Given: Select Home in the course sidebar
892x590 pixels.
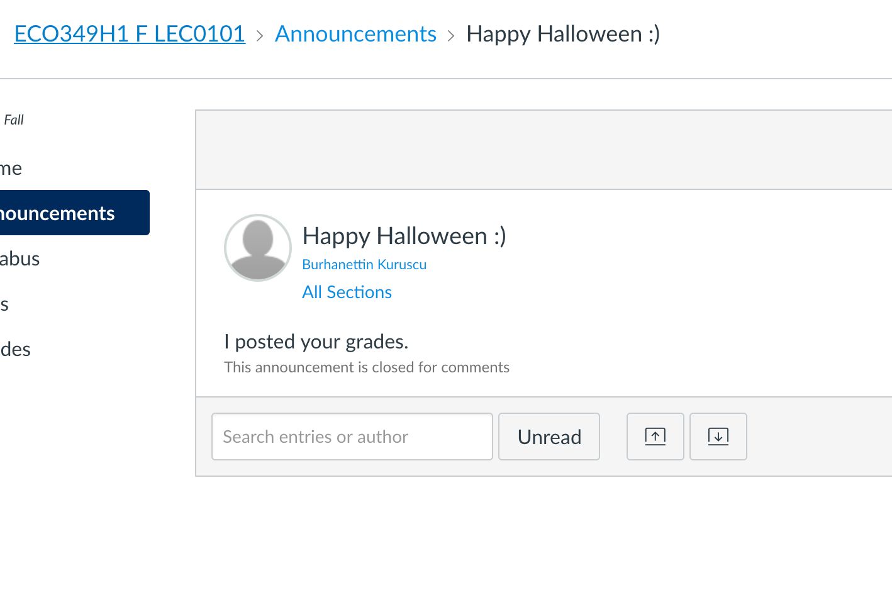Looking at the screenshot, I should [x=11, y=168].
